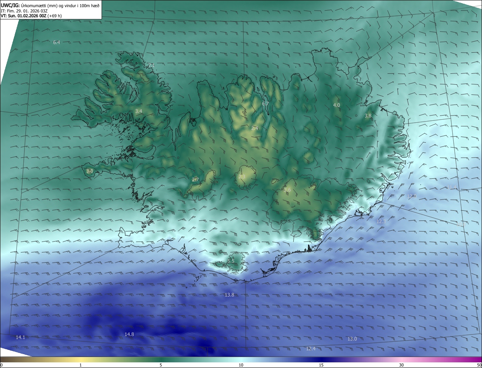Click the 3.8 value label in the east
482x368 pixels.
(x=368, y=116)
